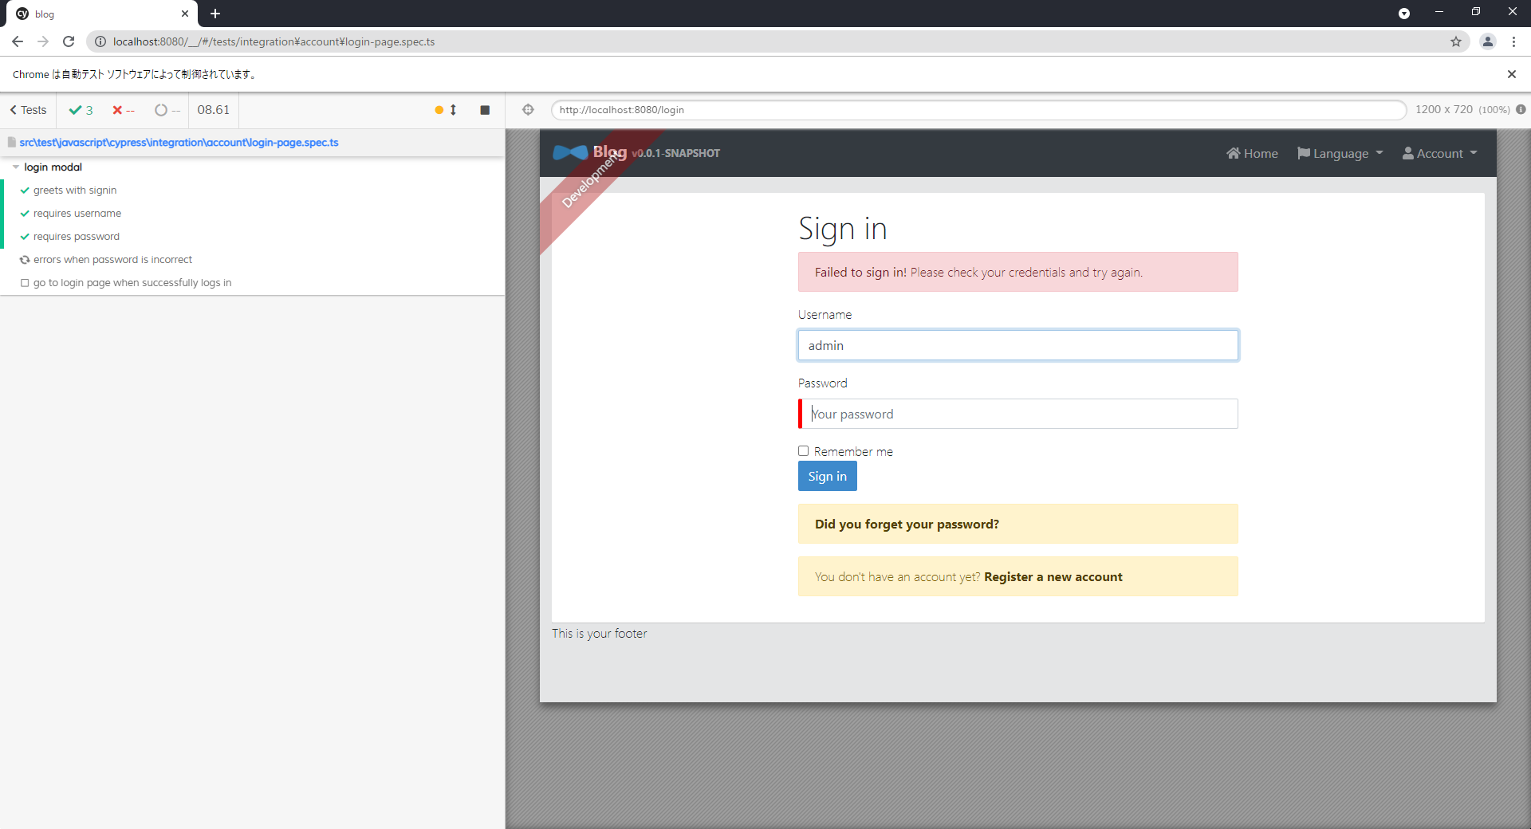Go to Home in the navbar
Screen dimensions: 1531x829
pyautogui.click(x=1252, y=153)
